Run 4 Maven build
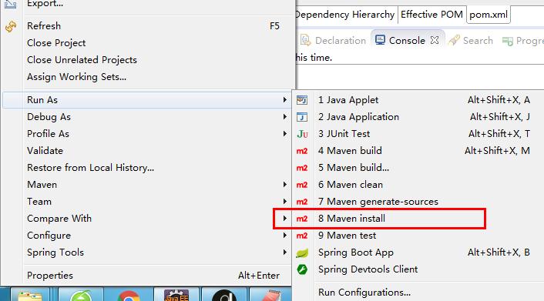This screenshot has width=544, height=301. pos(418,151)
